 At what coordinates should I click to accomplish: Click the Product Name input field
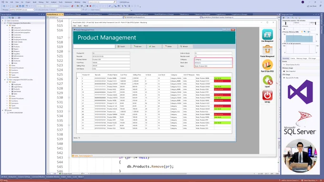click(x=111, y=59)
